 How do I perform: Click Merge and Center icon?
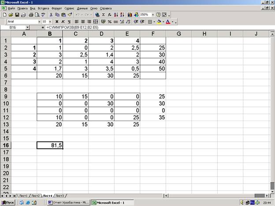pos(96,22)
